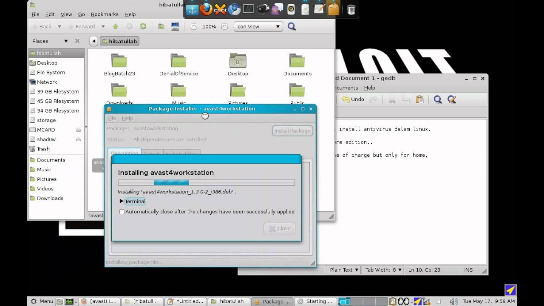
Task: Click the Install Package button
Action: point(292,130)
